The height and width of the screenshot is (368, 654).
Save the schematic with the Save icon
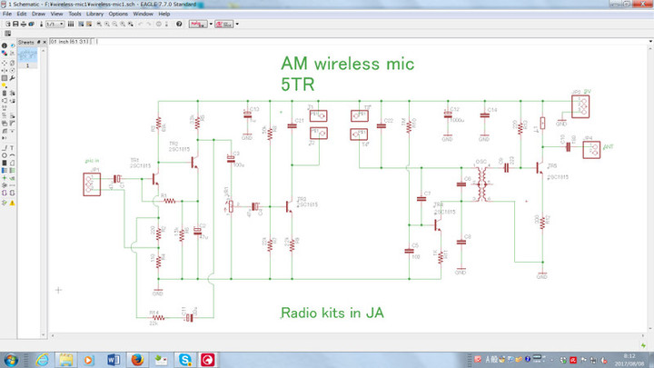(15, 24)
